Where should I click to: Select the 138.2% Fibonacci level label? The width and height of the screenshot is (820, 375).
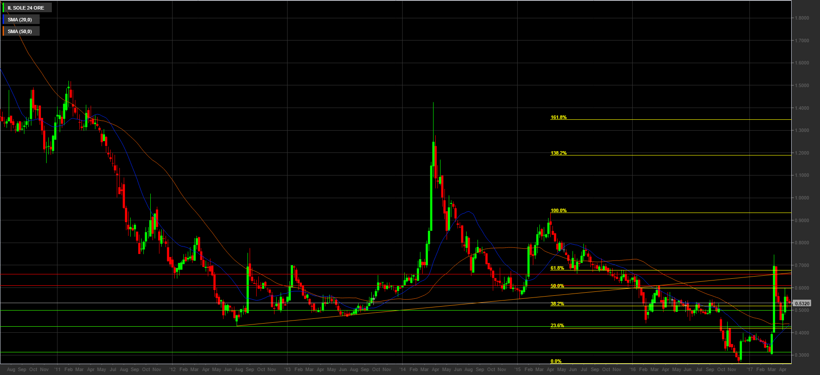(559, 153)
